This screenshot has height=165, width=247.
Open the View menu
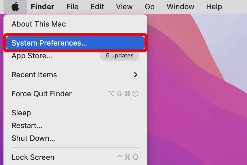[124, 7]
